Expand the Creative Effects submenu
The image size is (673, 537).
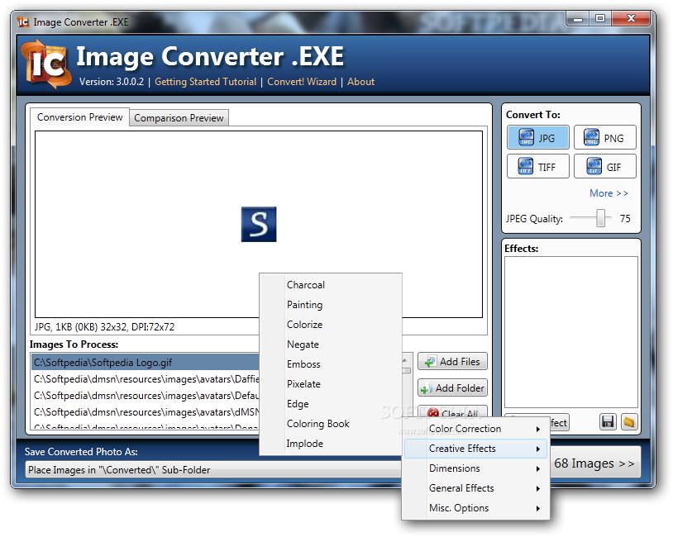[x=475, y=449]
